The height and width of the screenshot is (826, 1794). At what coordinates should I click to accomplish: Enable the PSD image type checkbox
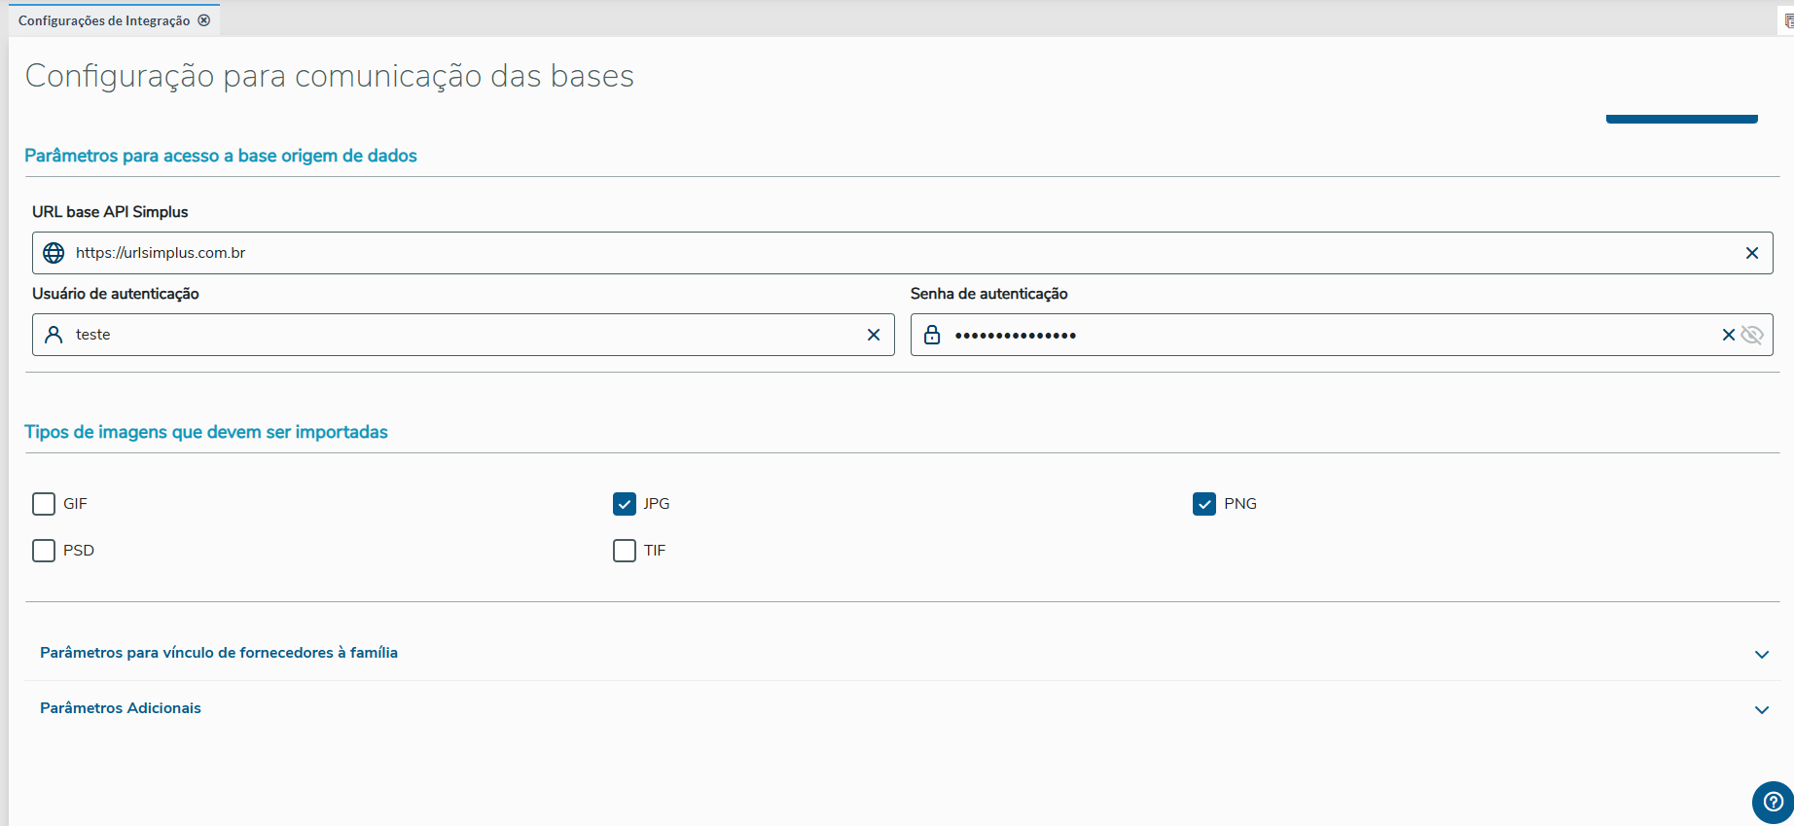[x=44, y=551]
